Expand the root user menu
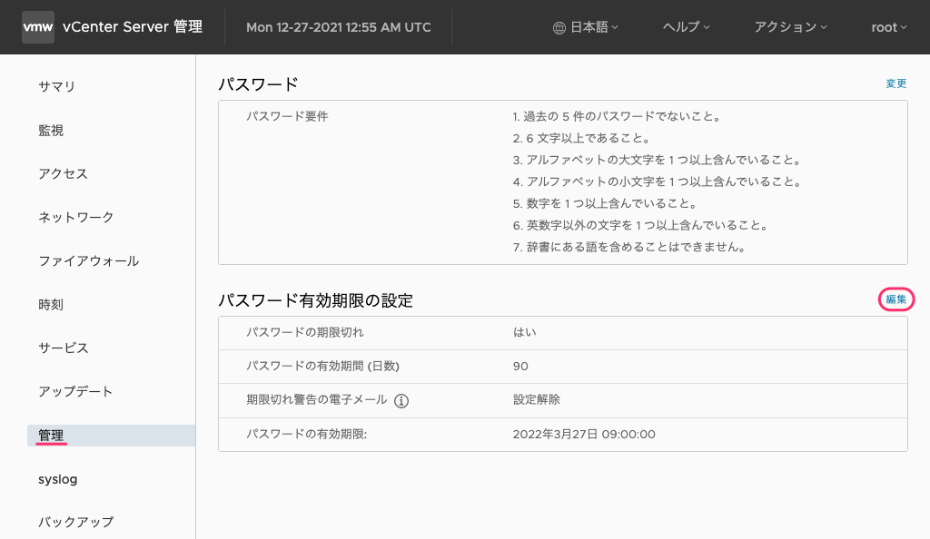The image size is (930, 539). pos(888,27)
